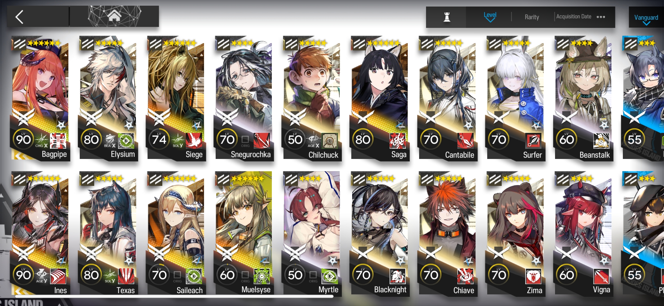The height and width of the screenshot is (306, 664).
Task: Select the Texas operator card
Action: (108, 234)
